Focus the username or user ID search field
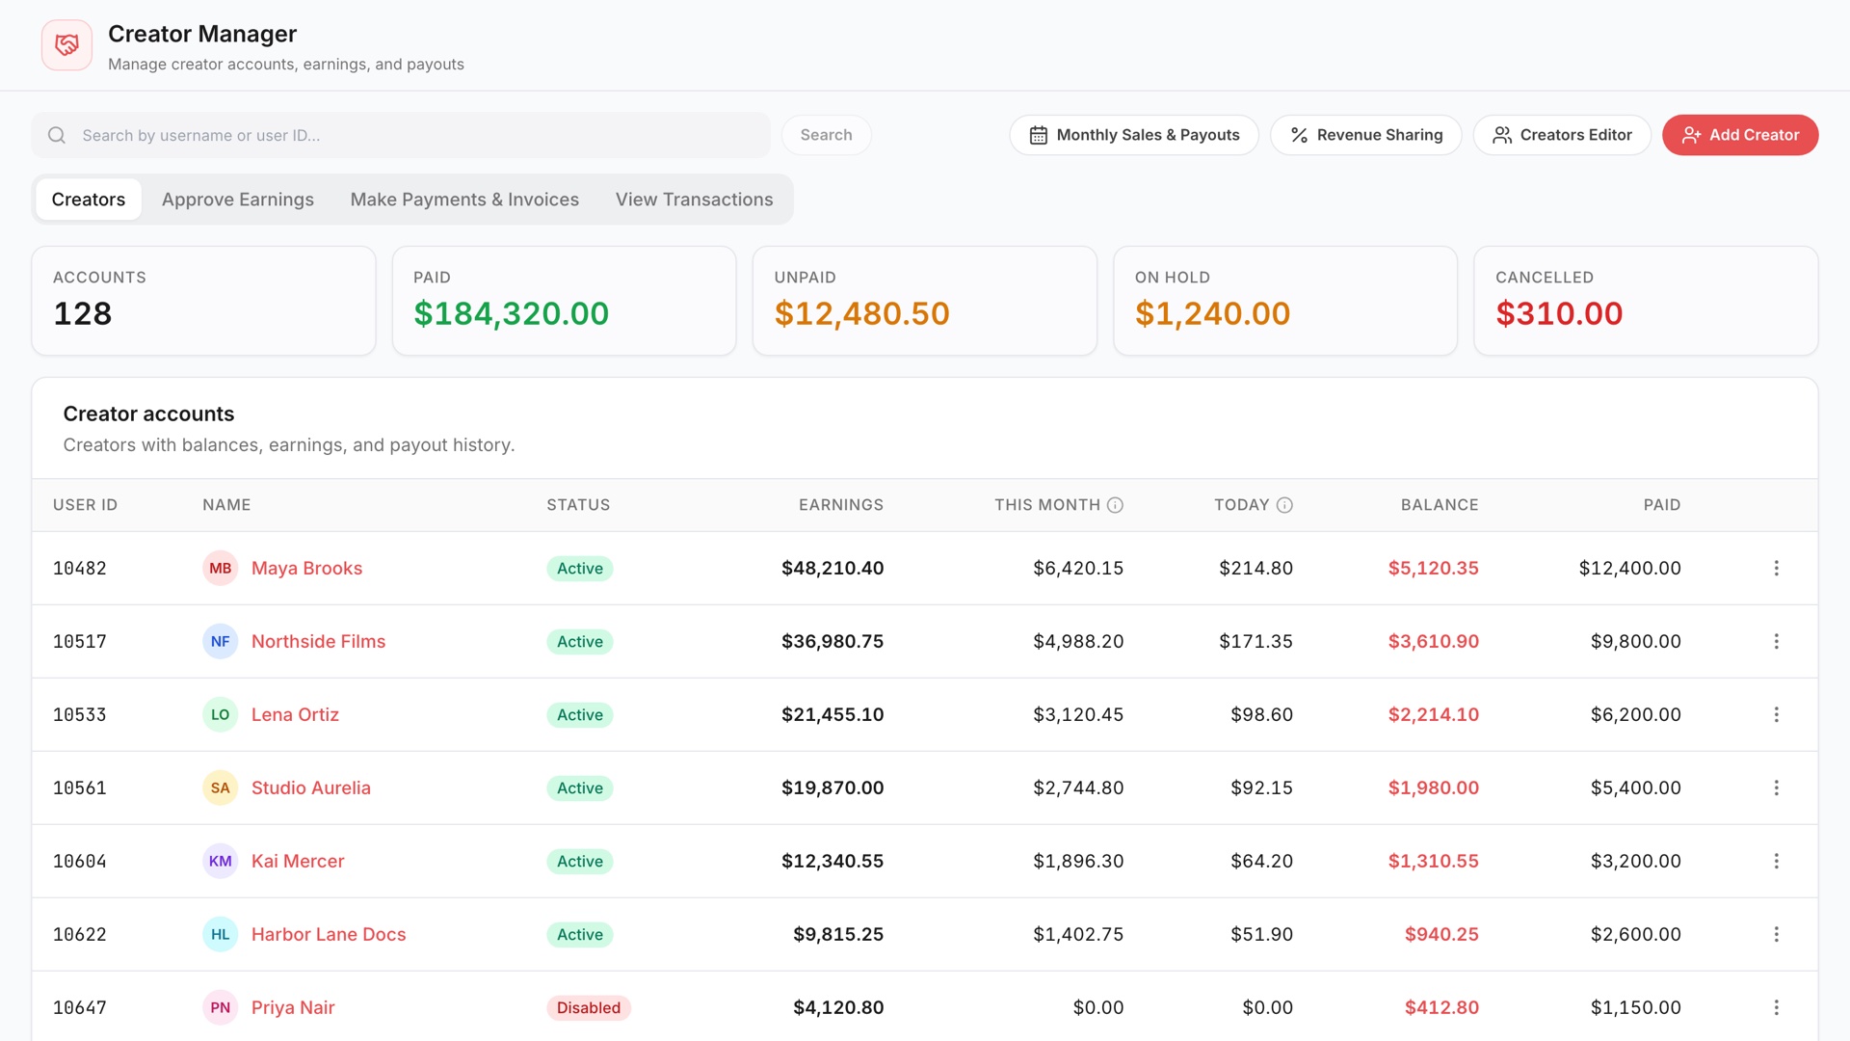1850x1041 pixels. [401, 135]
